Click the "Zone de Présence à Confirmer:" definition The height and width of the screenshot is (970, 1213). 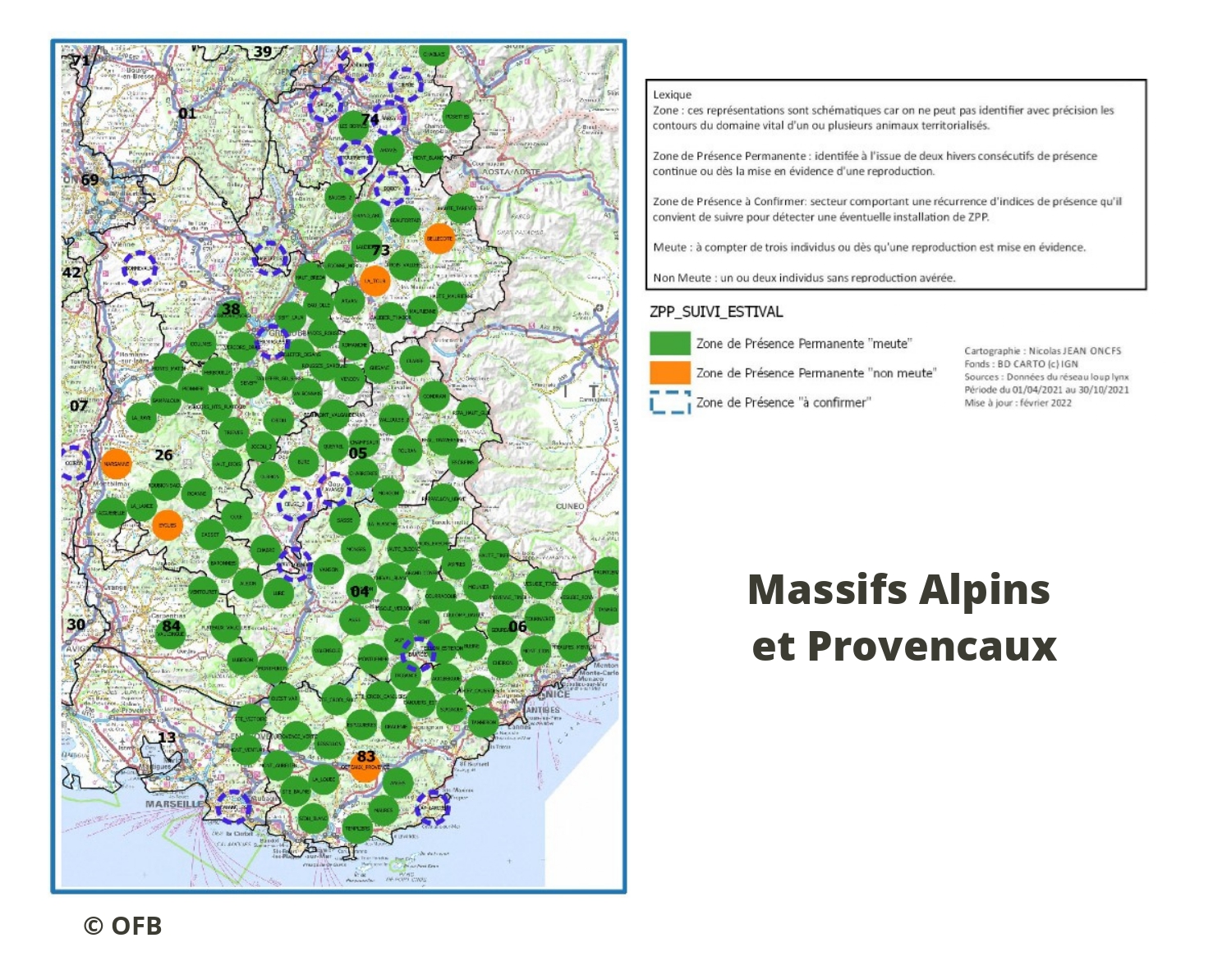(887, 208)
